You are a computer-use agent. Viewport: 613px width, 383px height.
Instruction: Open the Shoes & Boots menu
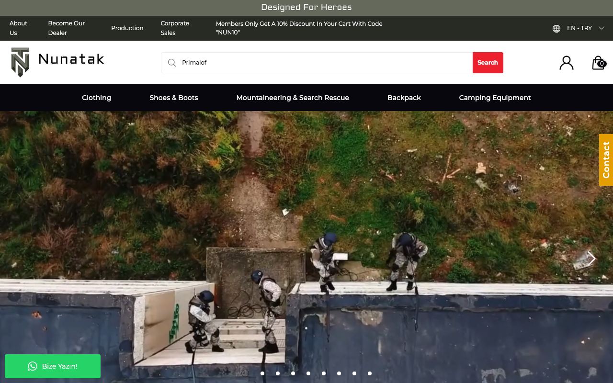(x=174, y=98)
